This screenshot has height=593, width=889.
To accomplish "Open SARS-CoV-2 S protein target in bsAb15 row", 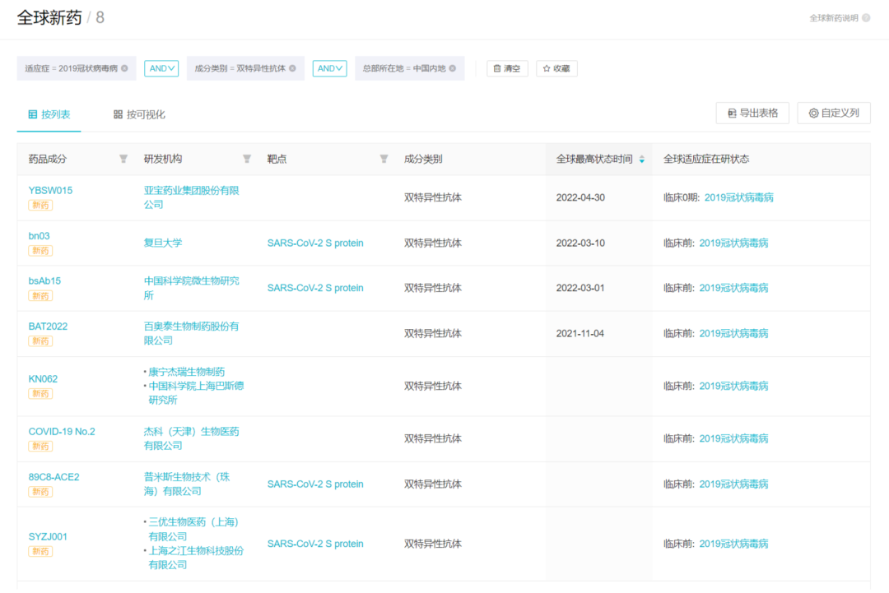I will point(315,289).
